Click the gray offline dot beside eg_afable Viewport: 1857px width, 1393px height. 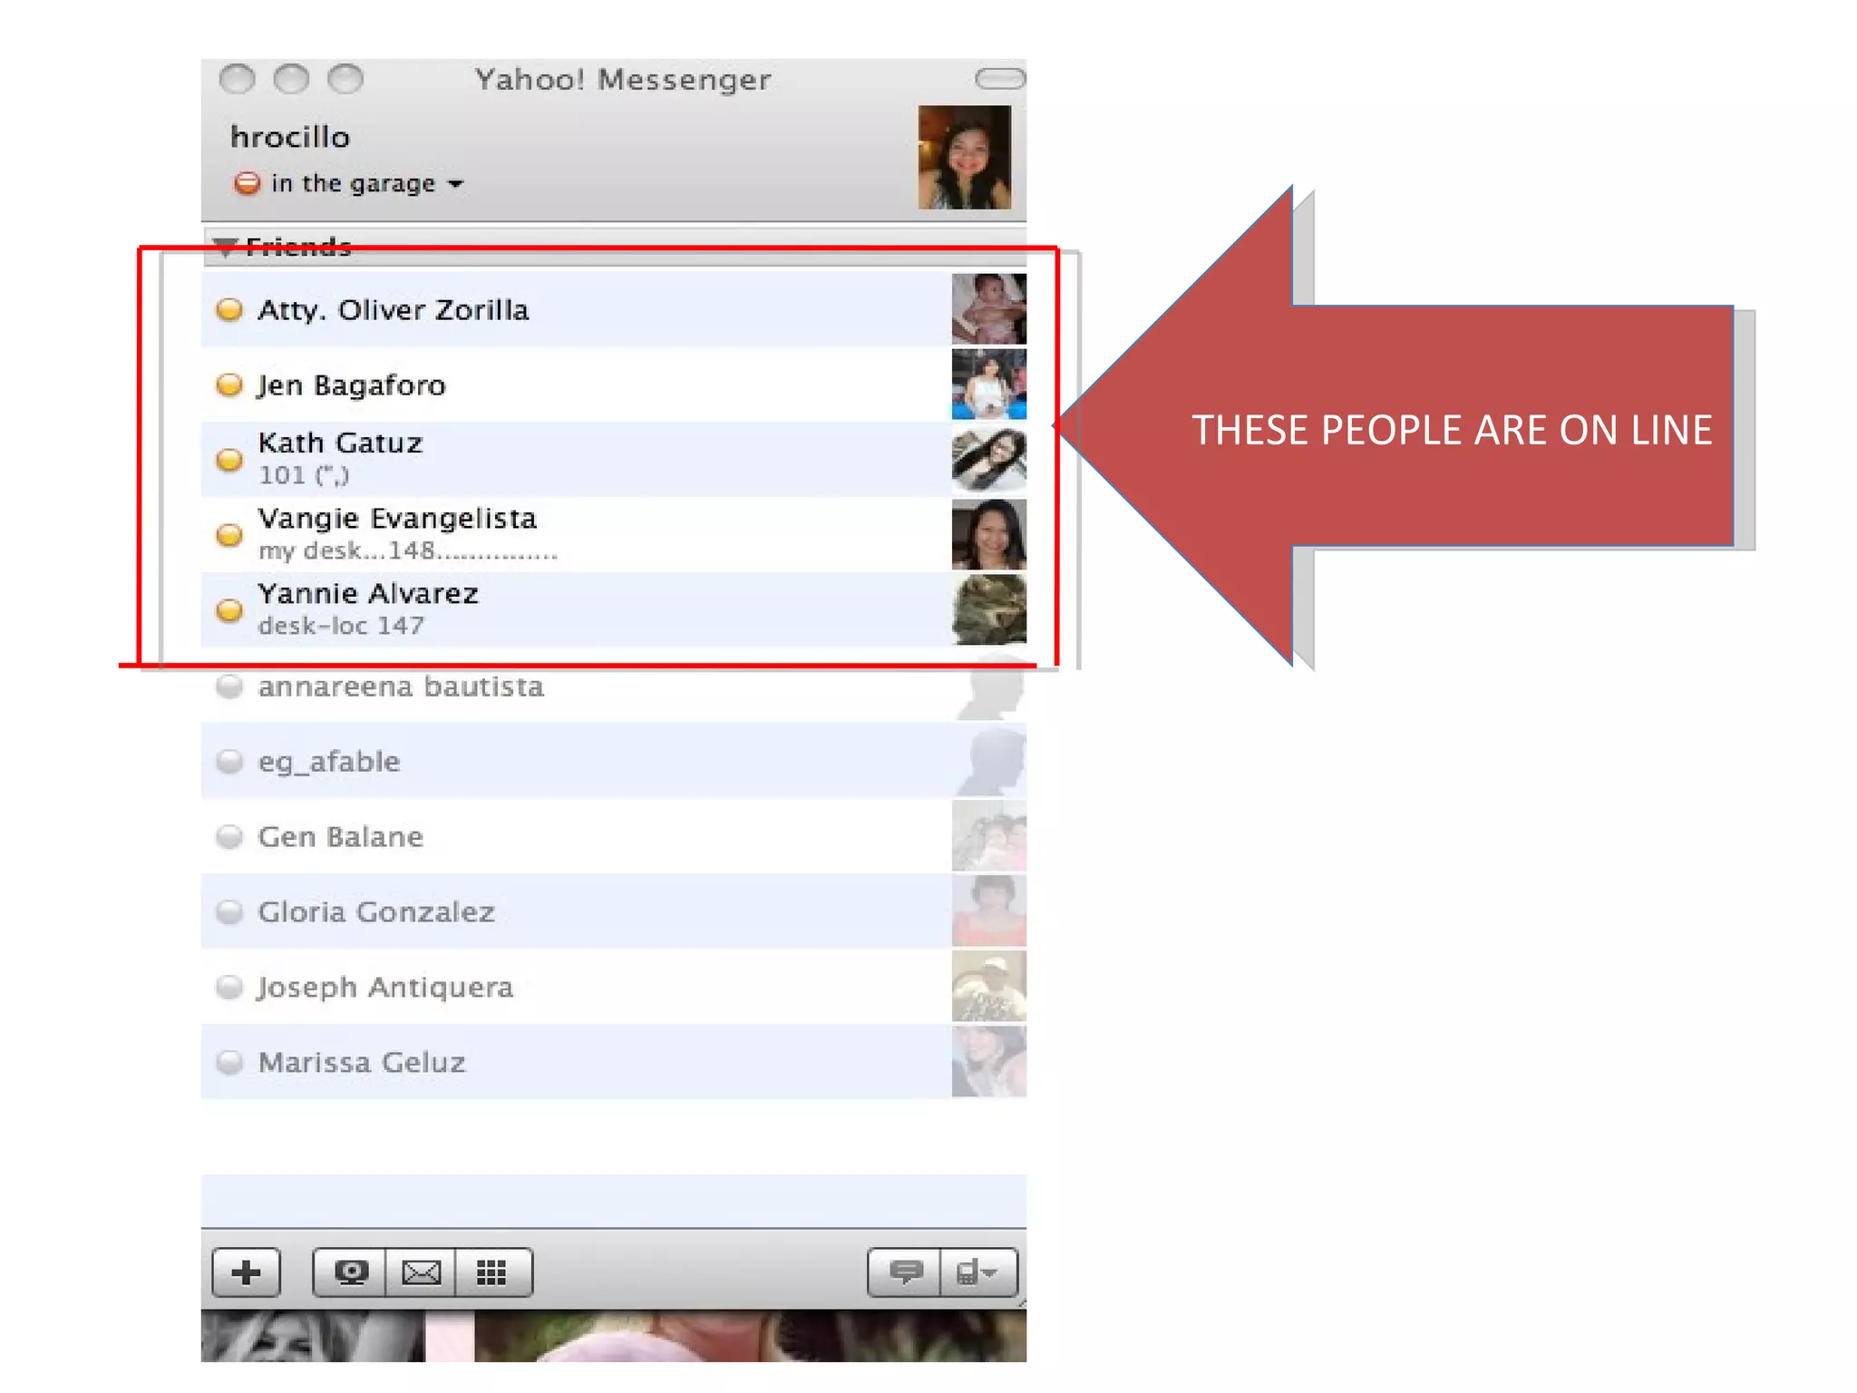(x=229, y=761)
